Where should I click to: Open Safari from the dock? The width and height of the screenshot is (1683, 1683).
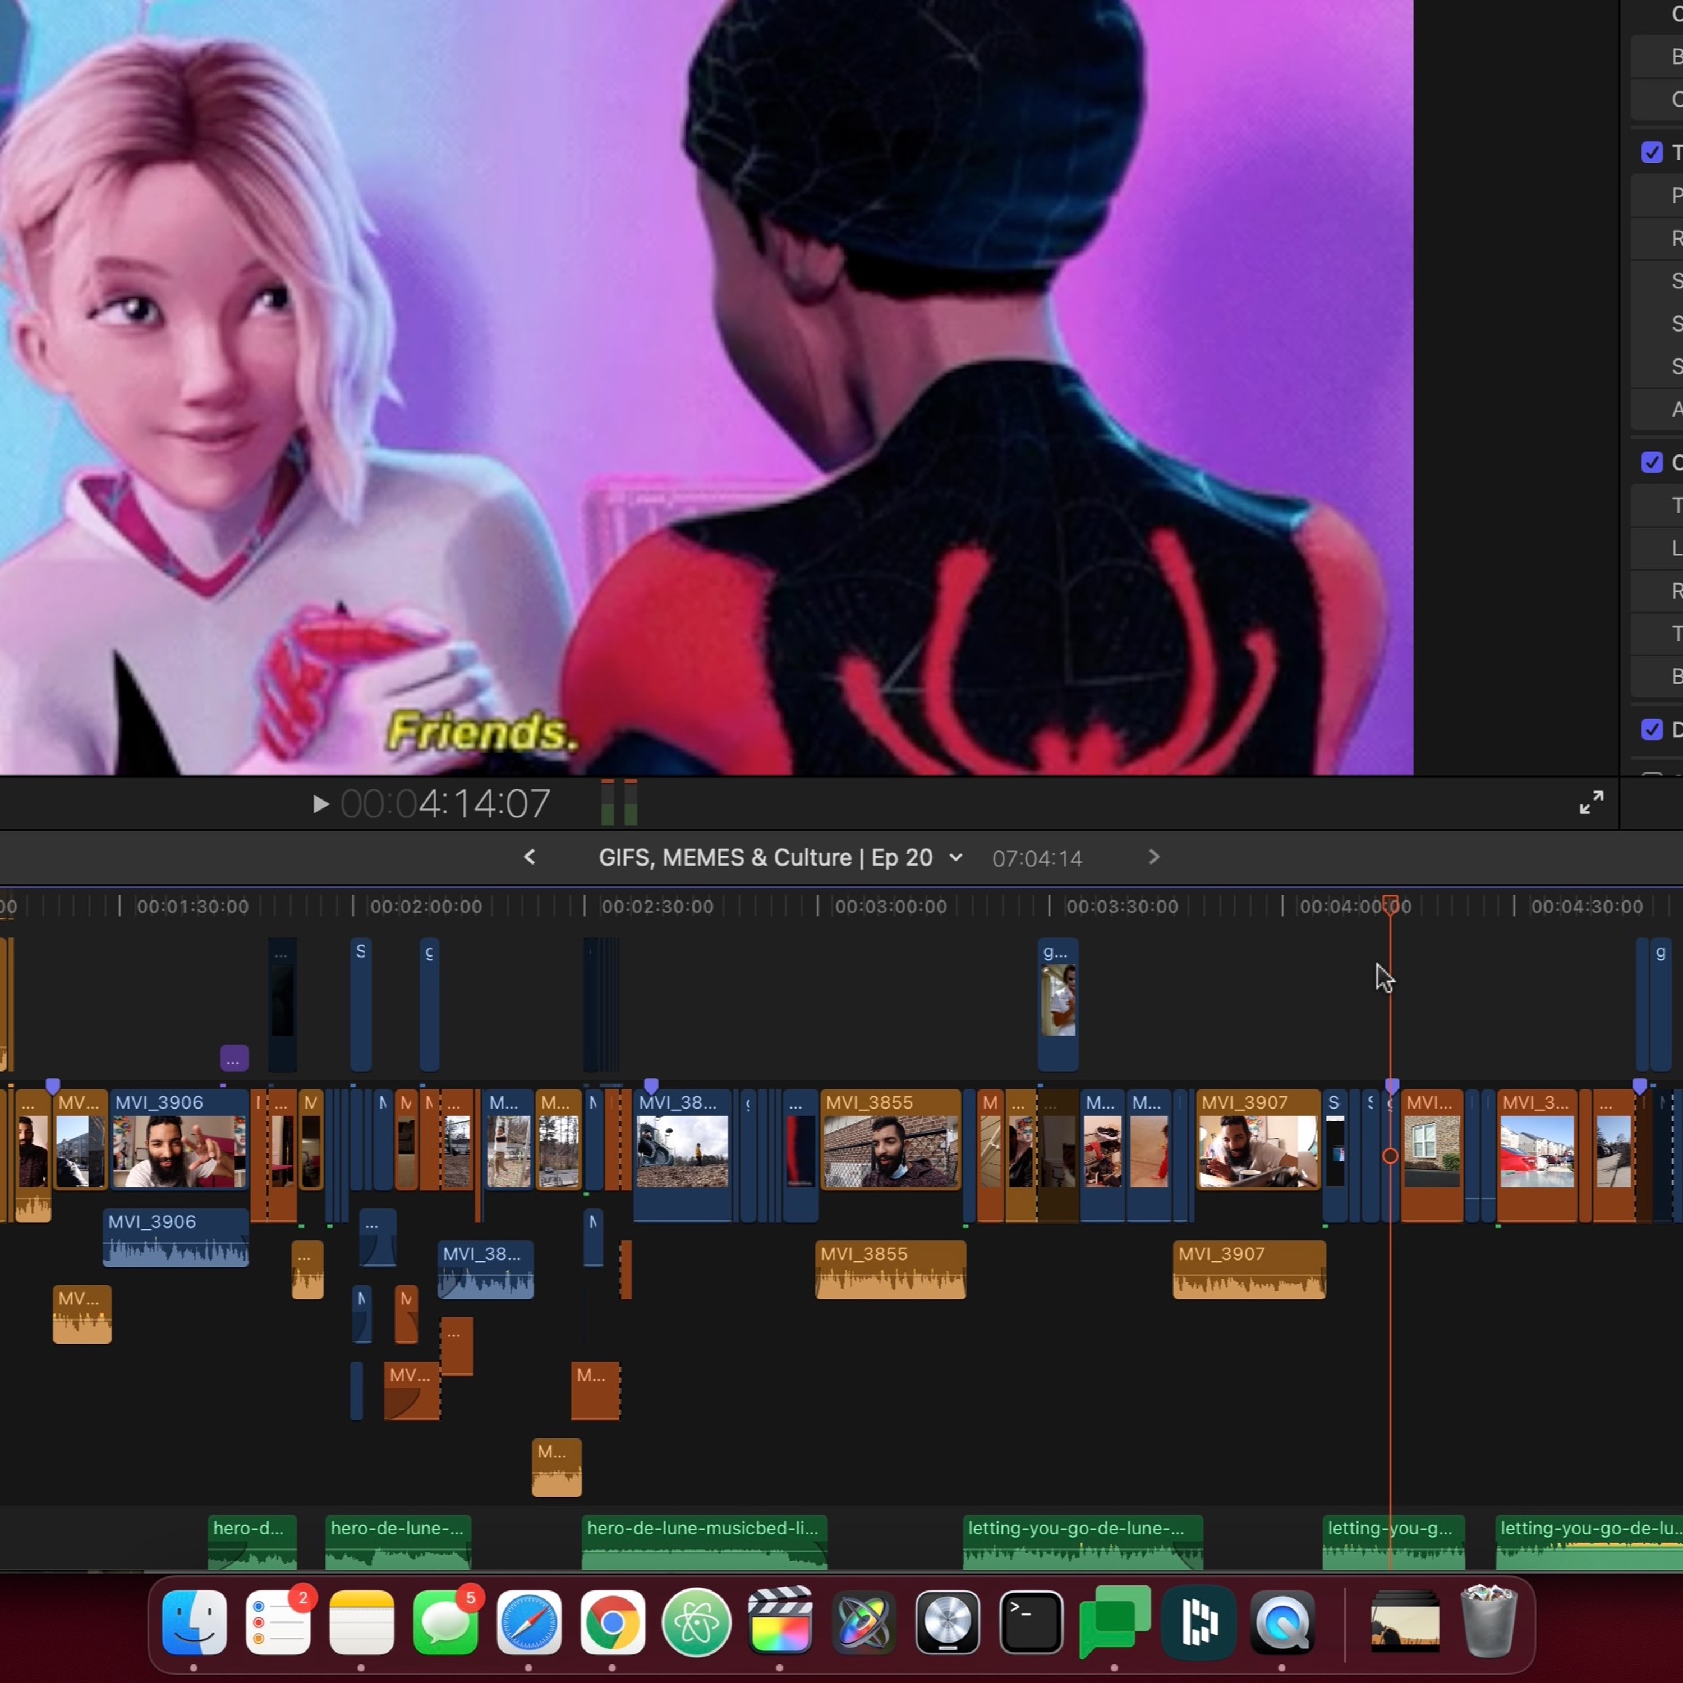coord(529,1621)
